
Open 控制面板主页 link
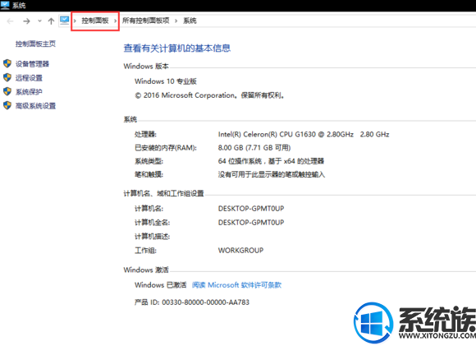pos(35,44)
